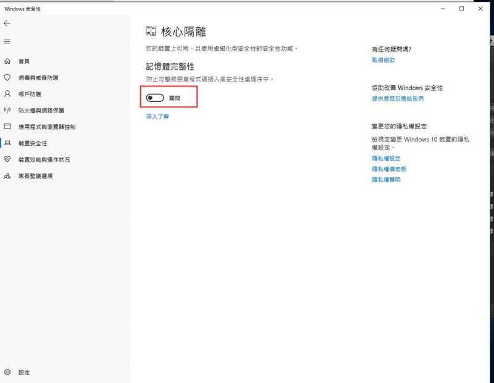Open 首頁 in the sidebar

click(24, 62)
